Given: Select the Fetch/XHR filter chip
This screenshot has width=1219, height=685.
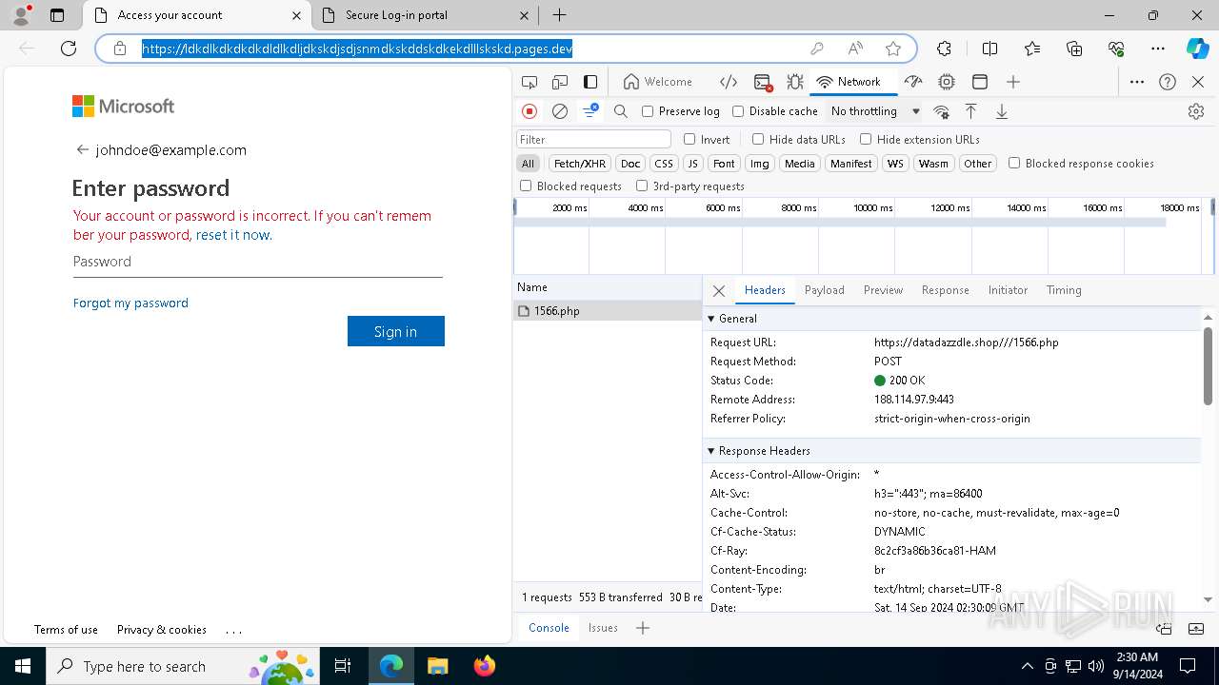Looking at the screenshot, I should click(580, 164).
